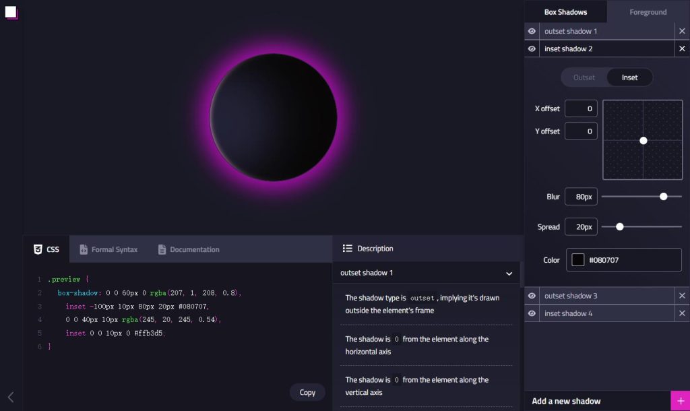Toggle visibility of inset shadow 2
Image resolution: width=690 pixels, height=411 pixels.
(532, 49)
